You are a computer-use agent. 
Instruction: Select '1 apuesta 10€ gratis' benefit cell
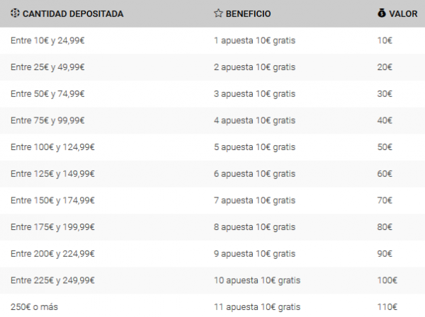[x=254, y=40]
